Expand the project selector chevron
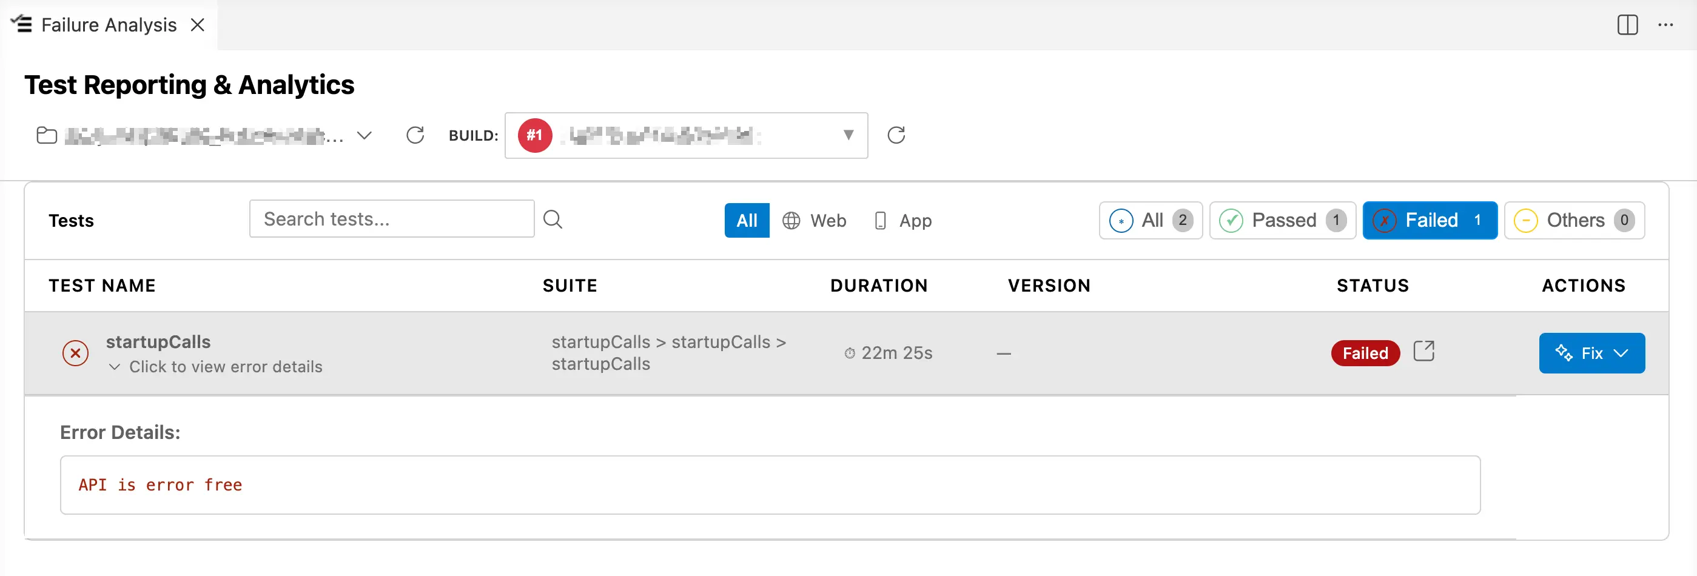The image size is (1697, 576). tap(365, 136)
